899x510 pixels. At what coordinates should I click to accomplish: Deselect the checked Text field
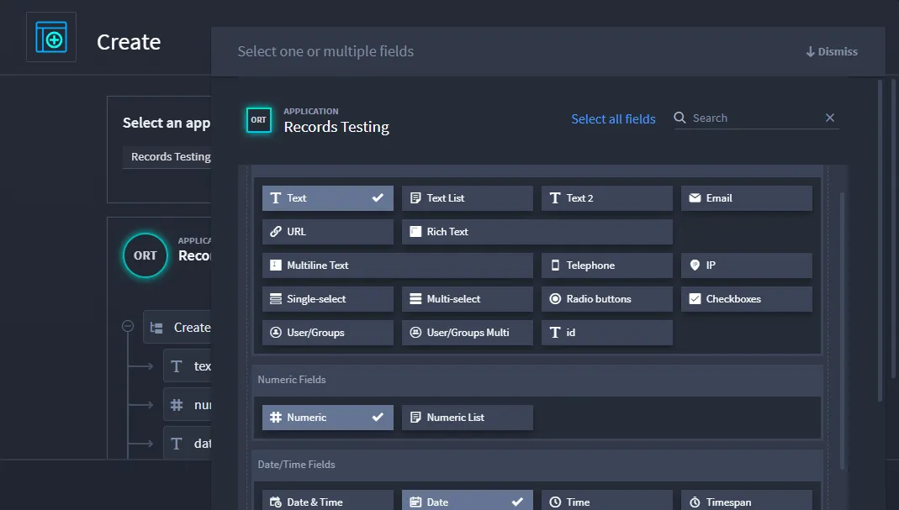pos(328,197)
